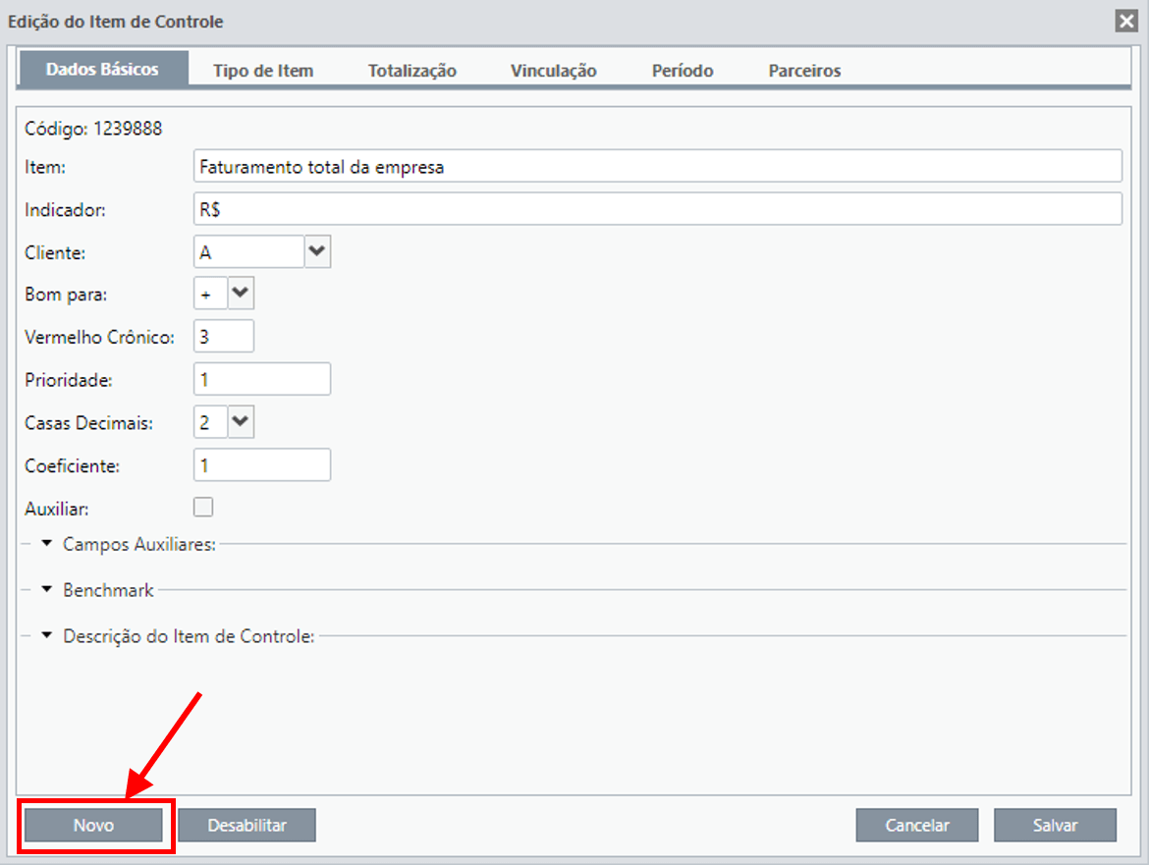Select the Período tab
Image resolution: width=1149 pixels, height=865 pixels.
[x=683, y=71]
